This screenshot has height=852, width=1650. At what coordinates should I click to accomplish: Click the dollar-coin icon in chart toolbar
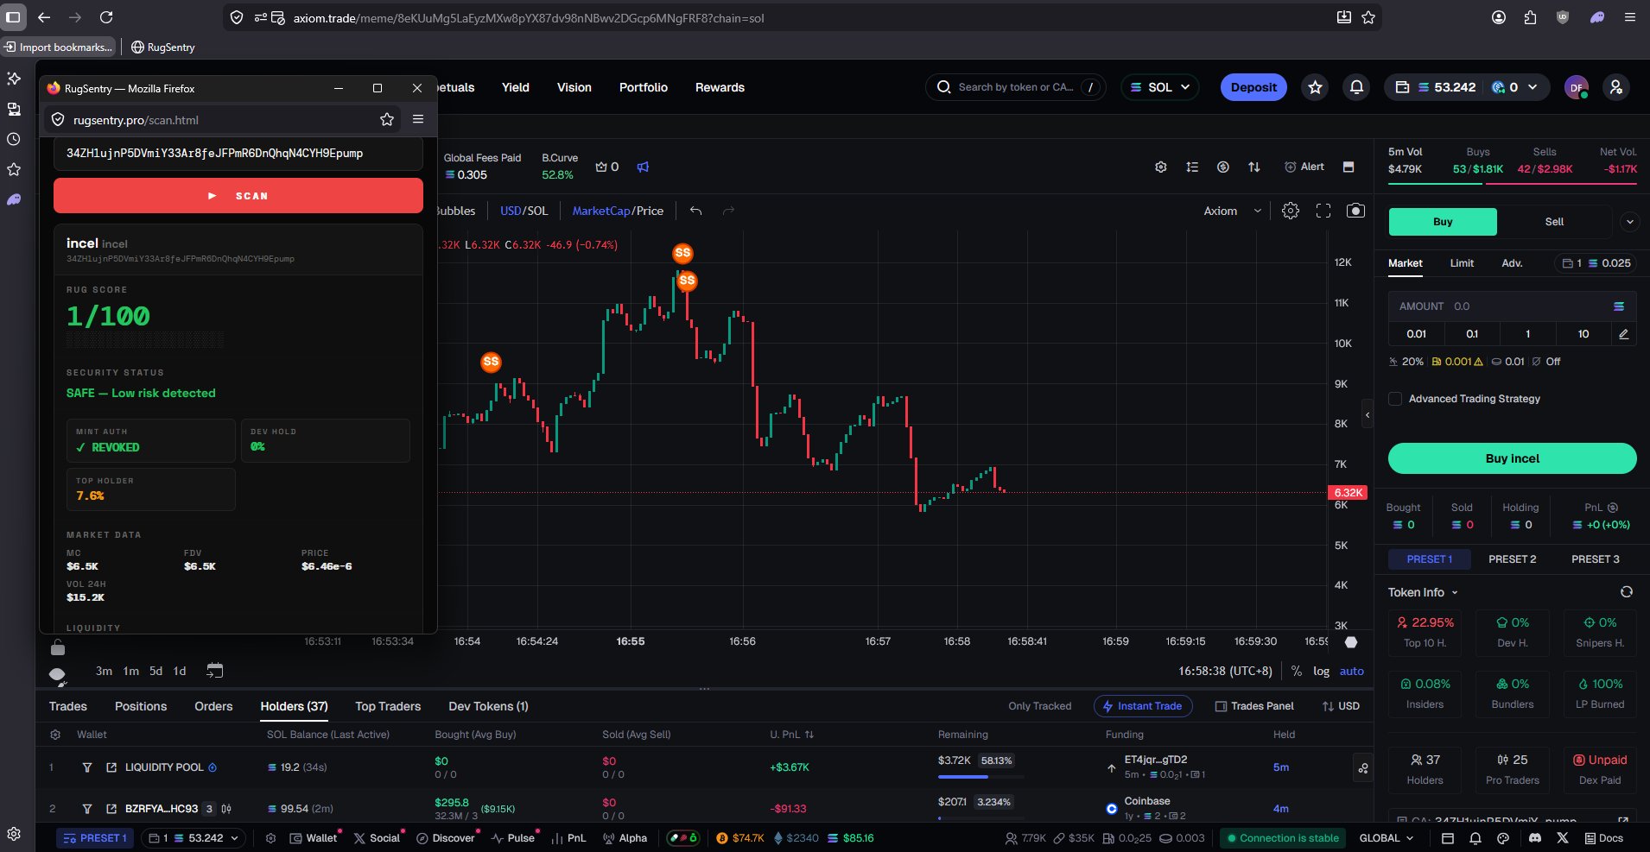(x=1223, y=167)
